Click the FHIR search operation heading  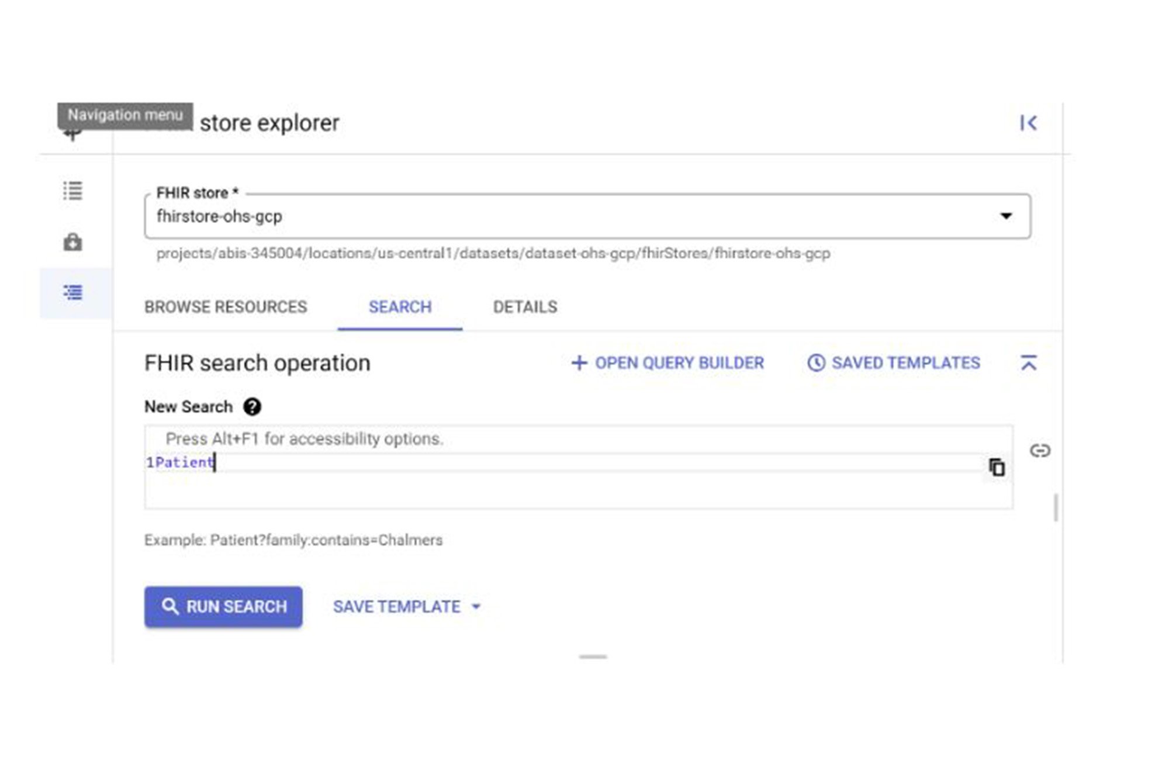257,363
